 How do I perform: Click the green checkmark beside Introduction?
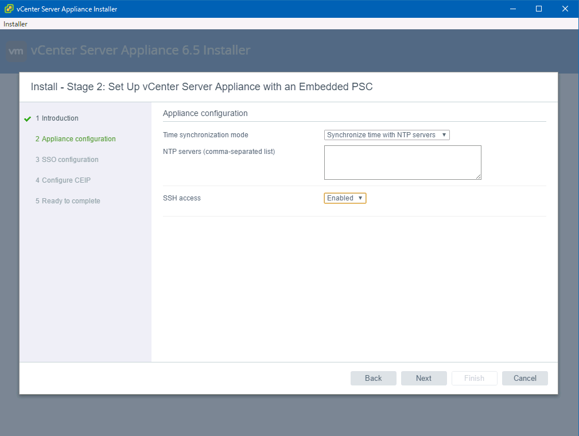(x=28, y=119)
